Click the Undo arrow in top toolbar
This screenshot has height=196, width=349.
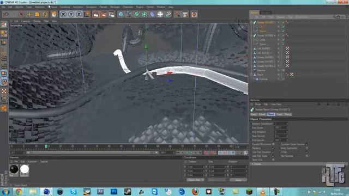[x=6, y=15]
